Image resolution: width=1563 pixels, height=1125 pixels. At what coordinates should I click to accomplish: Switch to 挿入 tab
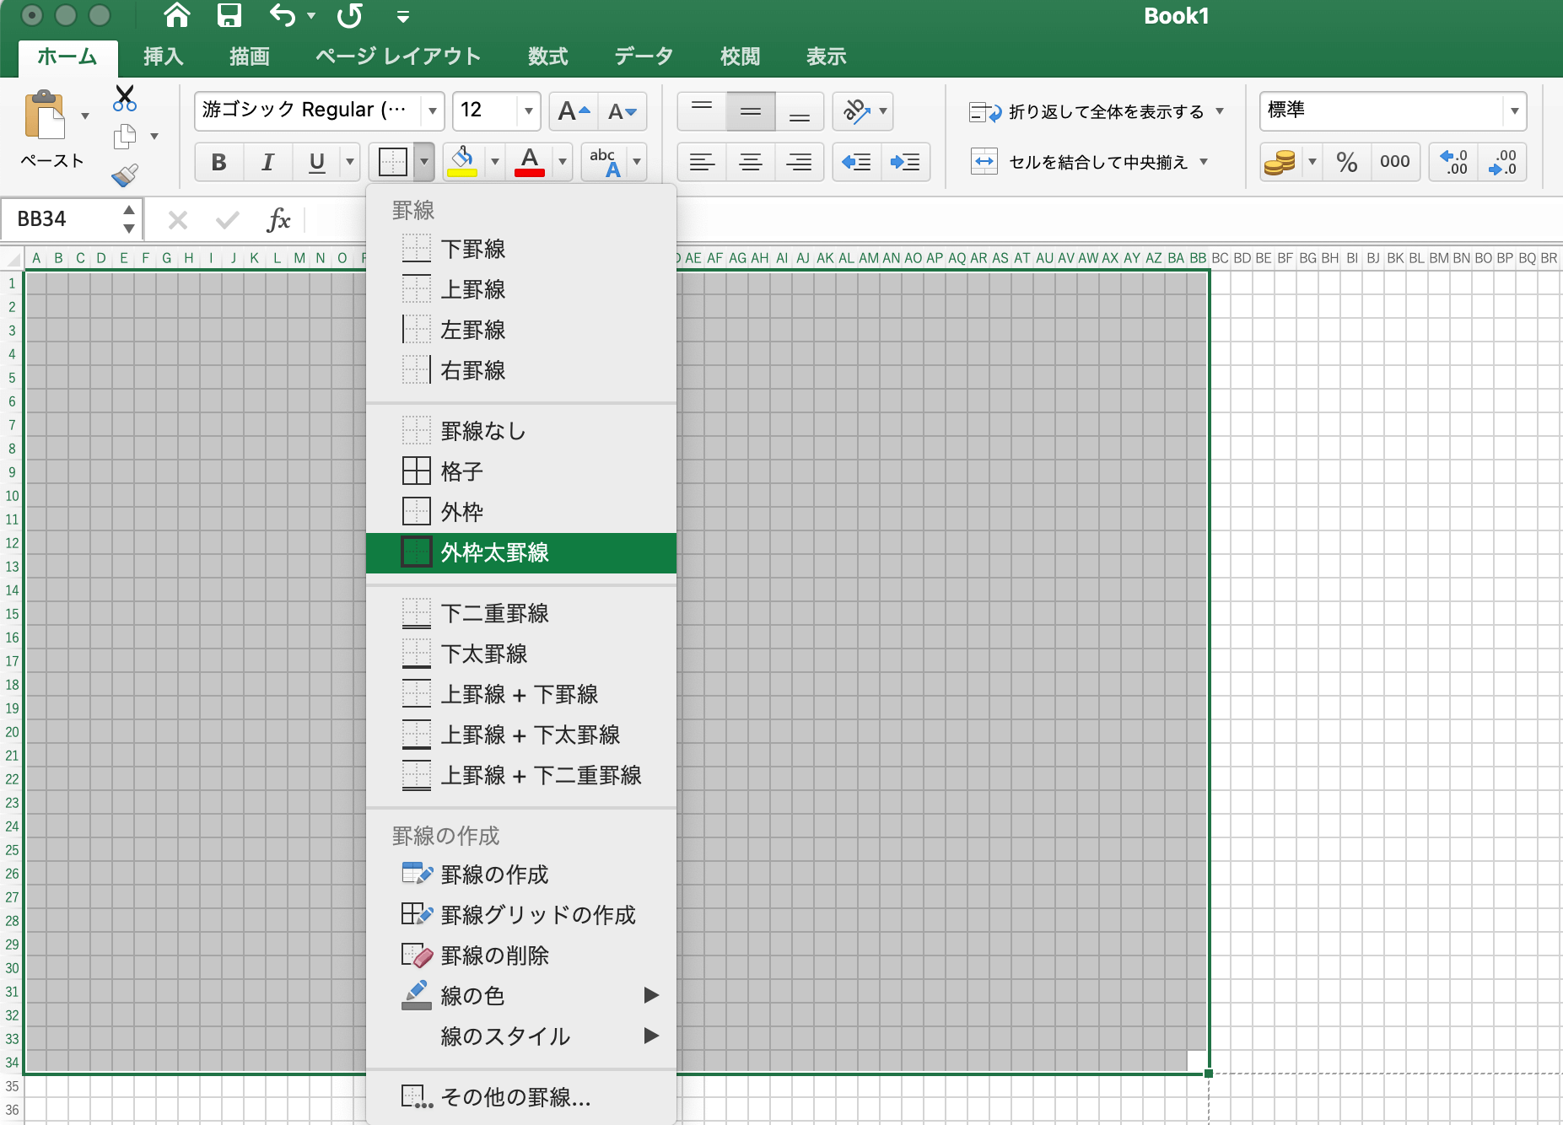[164, 57]
